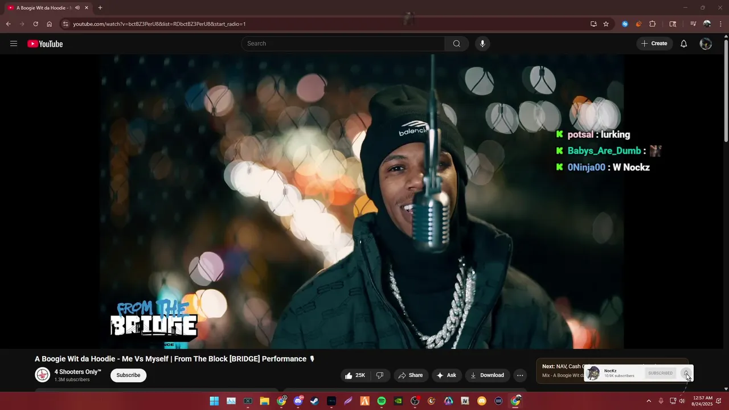Viewport: 729px width, 410px height.
Task: Open the Ask AI button
Action: pos(447,375)
